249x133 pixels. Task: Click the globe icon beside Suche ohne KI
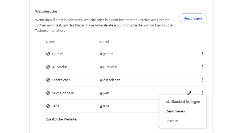48,93
